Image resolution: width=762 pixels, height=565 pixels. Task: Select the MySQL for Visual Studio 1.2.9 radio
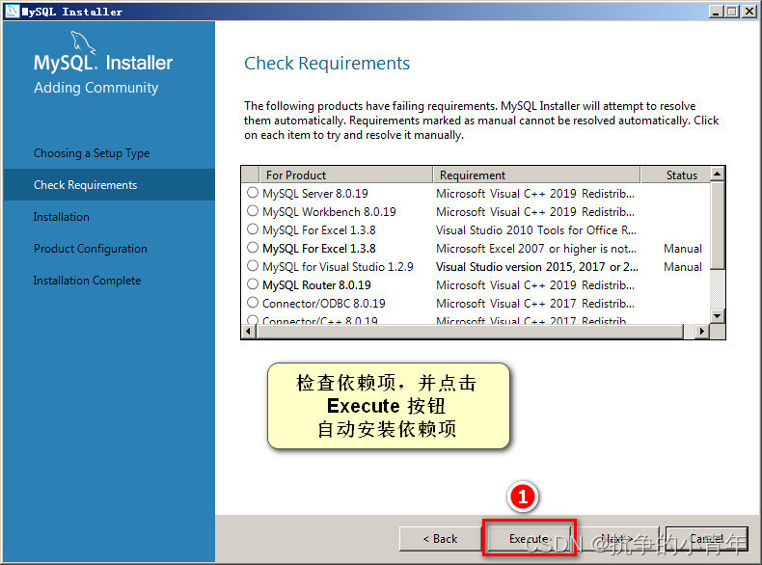coord(252,266)
